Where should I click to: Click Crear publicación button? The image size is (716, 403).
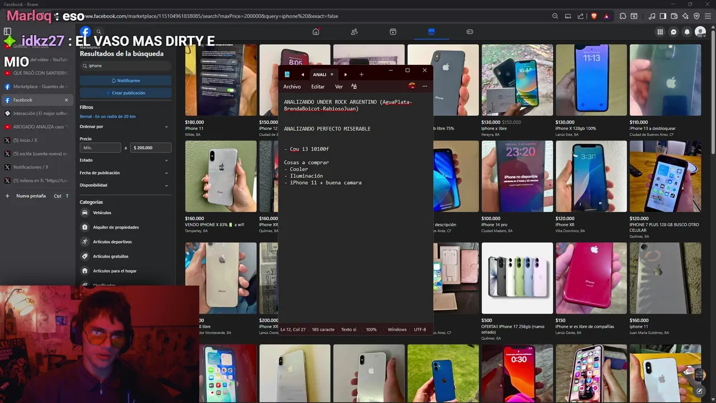point(125,93)
